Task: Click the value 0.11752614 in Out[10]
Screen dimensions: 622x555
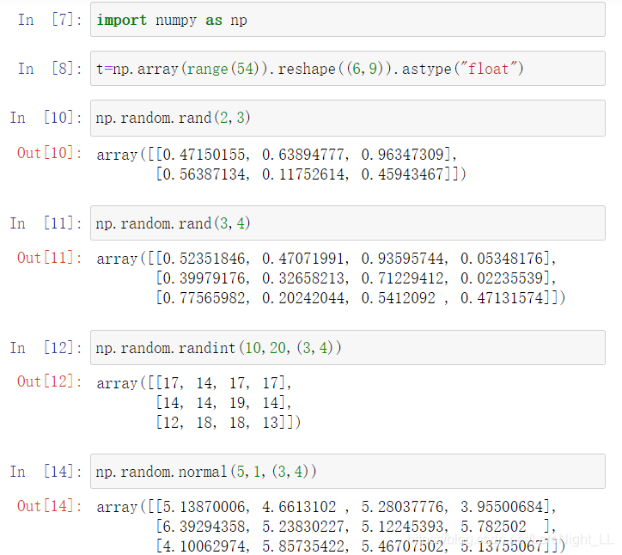Action: click(x=303, y=174)
